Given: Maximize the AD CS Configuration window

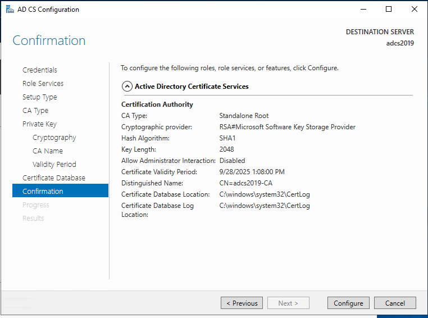Looking at the screenshot, I should tap(389, 10).
